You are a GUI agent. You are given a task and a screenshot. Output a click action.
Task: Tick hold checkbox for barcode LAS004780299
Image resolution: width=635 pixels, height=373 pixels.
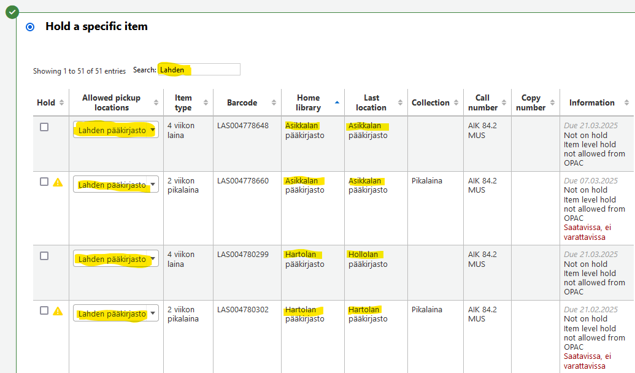pyautogui.click(x=44, y=256)
